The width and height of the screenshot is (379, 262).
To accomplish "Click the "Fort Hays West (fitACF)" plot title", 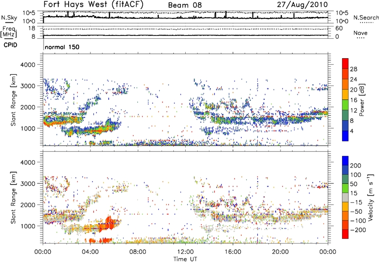I will [93, 4].
